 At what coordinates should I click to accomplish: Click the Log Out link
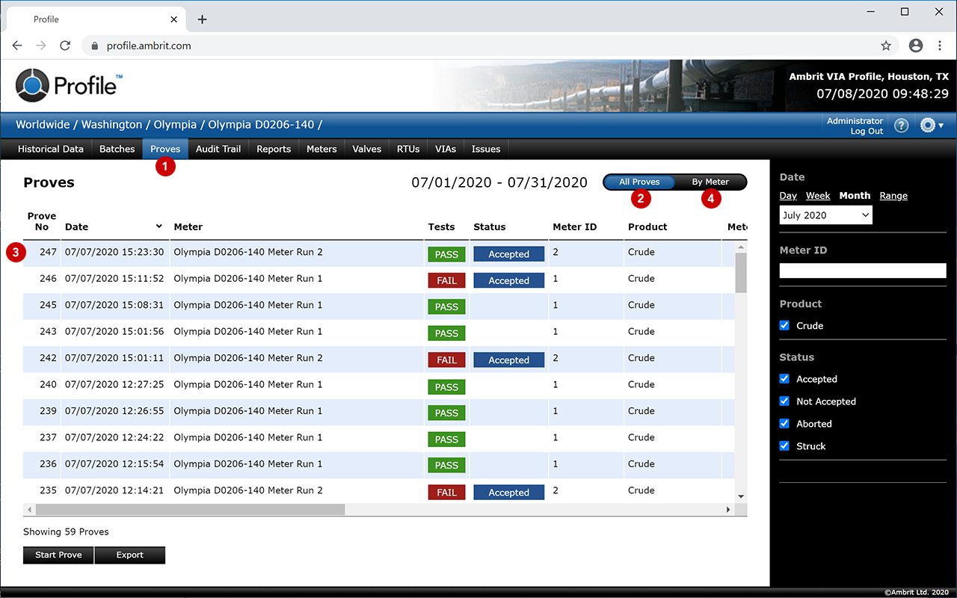(x=867, y=132)
